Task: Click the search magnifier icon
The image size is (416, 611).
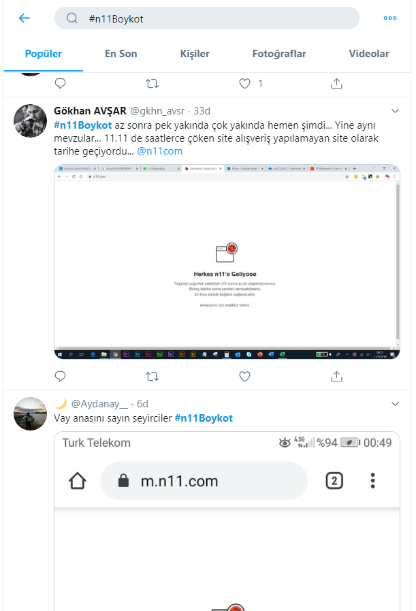Action: pos(72,18)
